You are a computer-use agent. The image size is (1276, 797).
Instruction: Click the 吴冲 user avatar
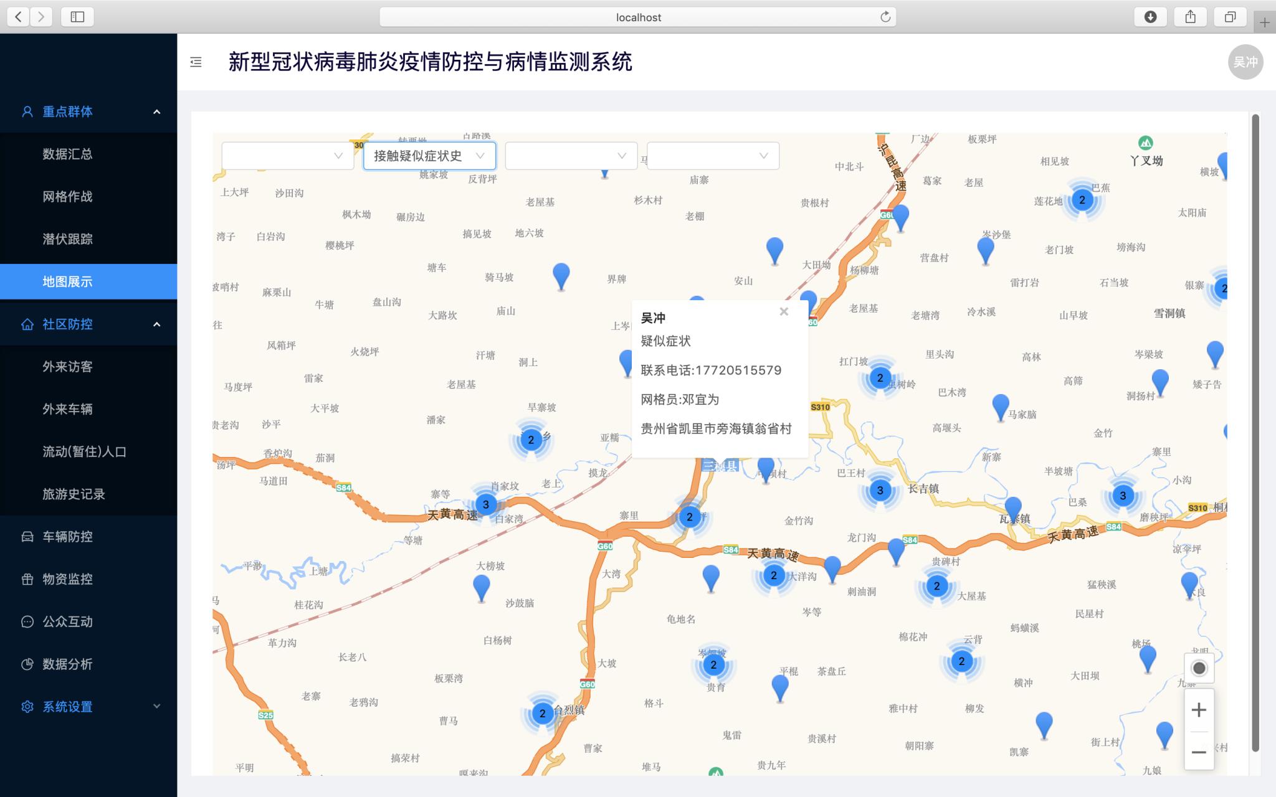coord(1245,62)
